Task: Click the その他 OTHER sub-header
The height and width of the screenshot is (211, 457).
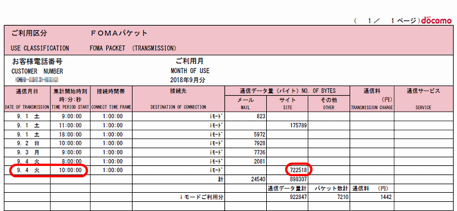Action: click(x=329, y=103)
